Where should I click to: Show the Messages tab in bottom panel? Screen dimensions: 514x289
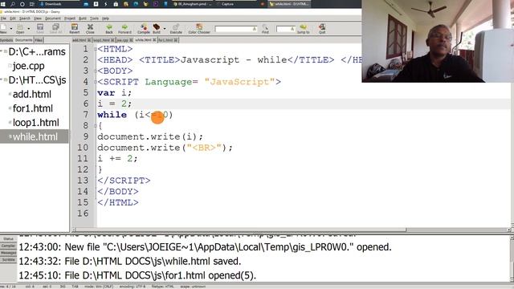pyautogui.click(x=8, y=253)
